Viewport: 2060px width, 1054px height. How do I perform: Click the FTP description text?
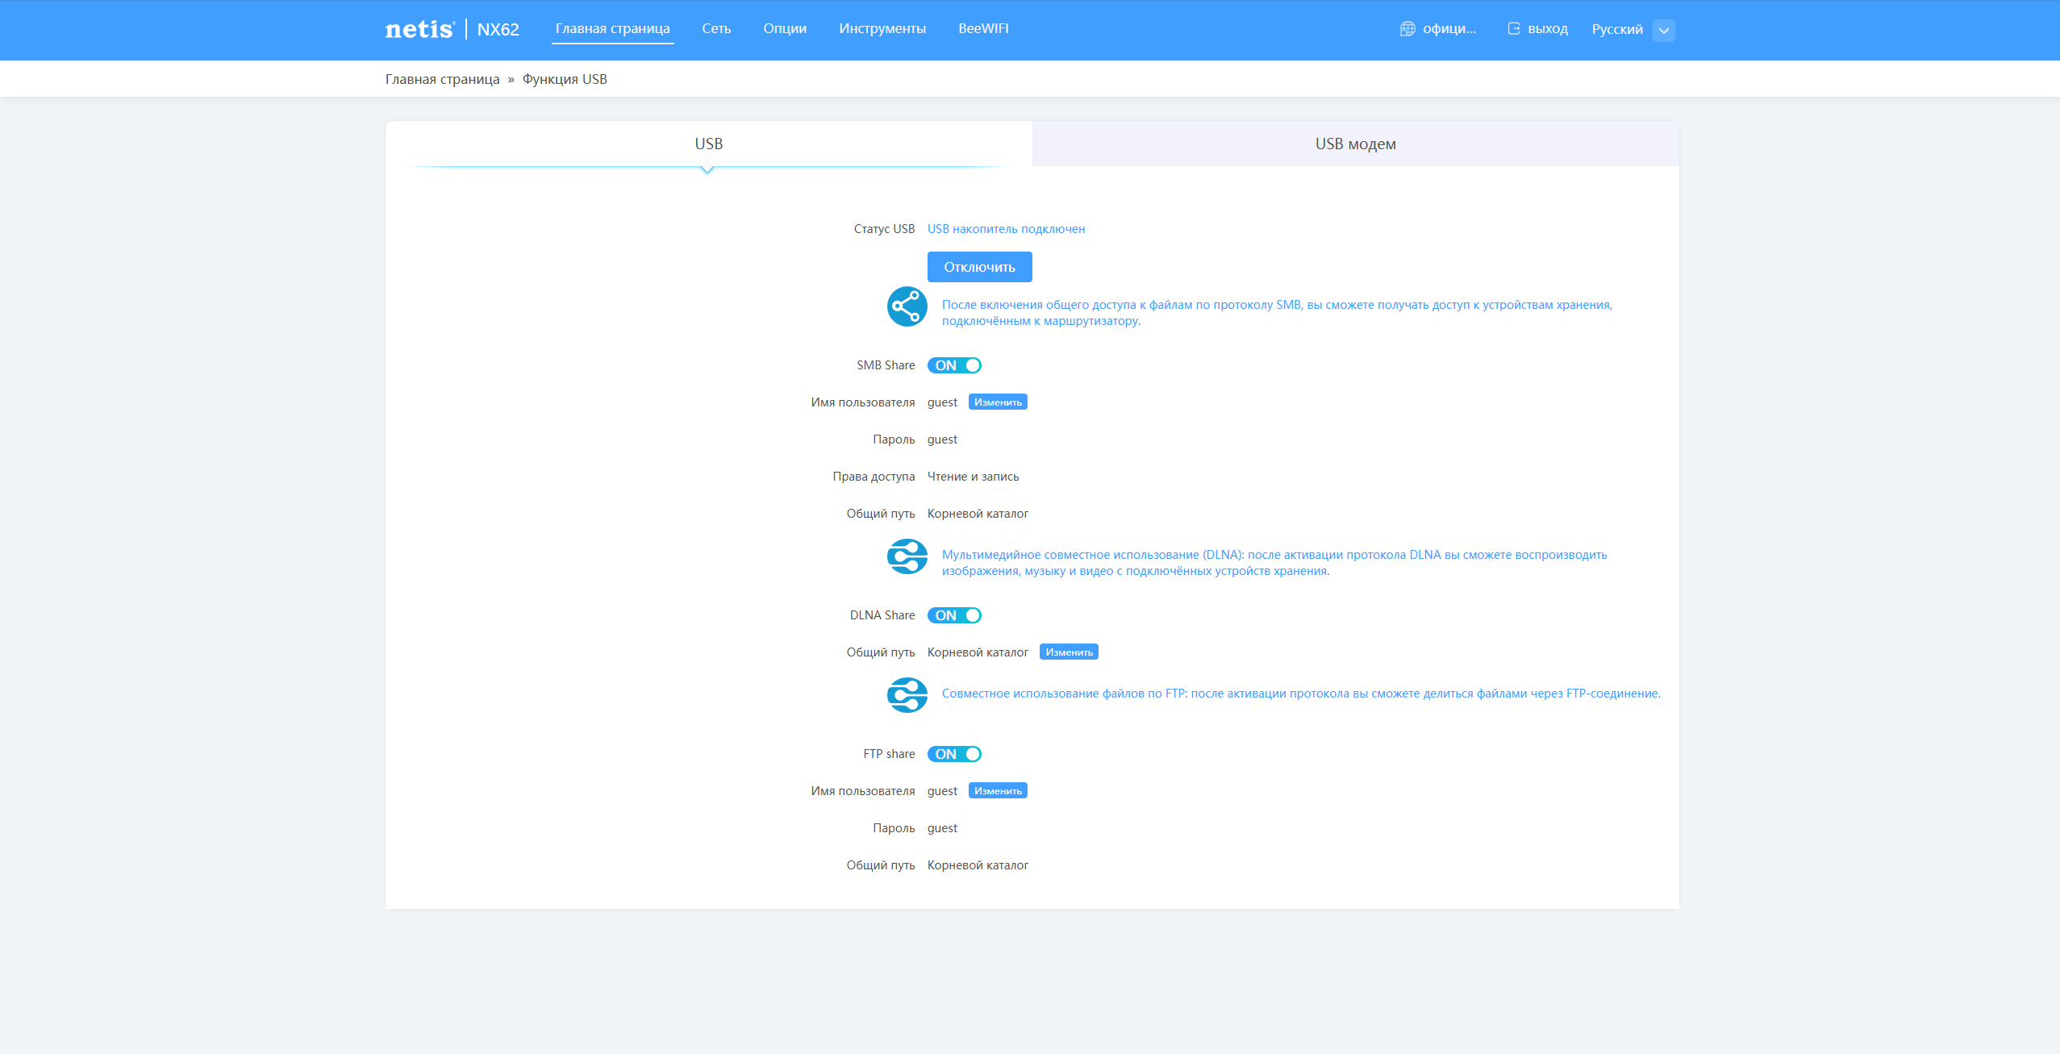(x=1301, y=694)
